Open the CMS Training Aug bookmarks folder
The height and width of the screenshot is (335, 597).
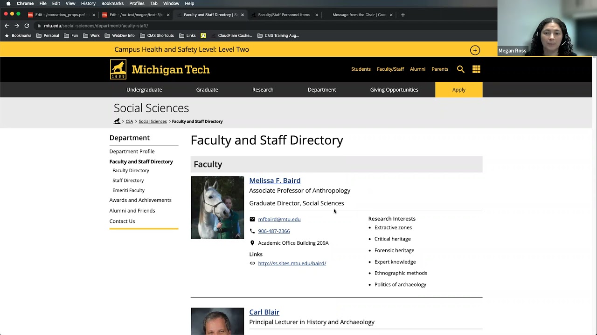[278, 35]
